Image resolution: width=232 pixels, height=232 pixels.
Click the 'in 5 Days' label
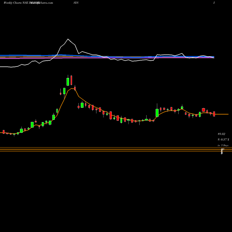click(x=223, y=145)
